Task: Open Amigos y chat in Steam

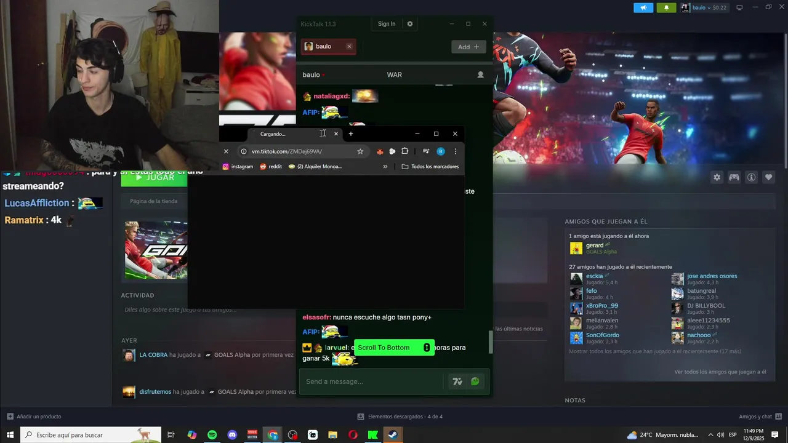Action: tap(760, 417)
